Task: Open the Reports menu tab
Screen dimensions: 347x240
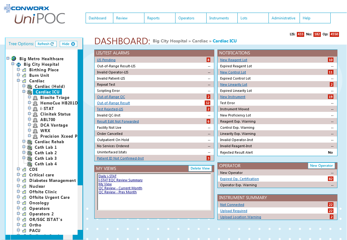Action: click(x=160, y=18)
